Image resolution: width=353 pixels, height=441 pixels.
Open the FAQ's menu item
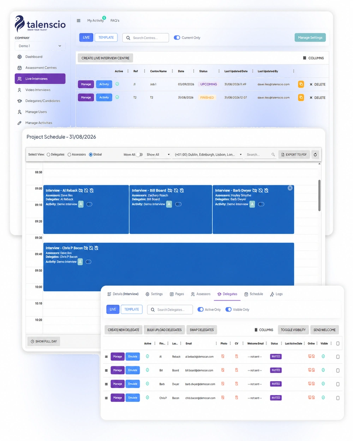click(x=115, y=20)
